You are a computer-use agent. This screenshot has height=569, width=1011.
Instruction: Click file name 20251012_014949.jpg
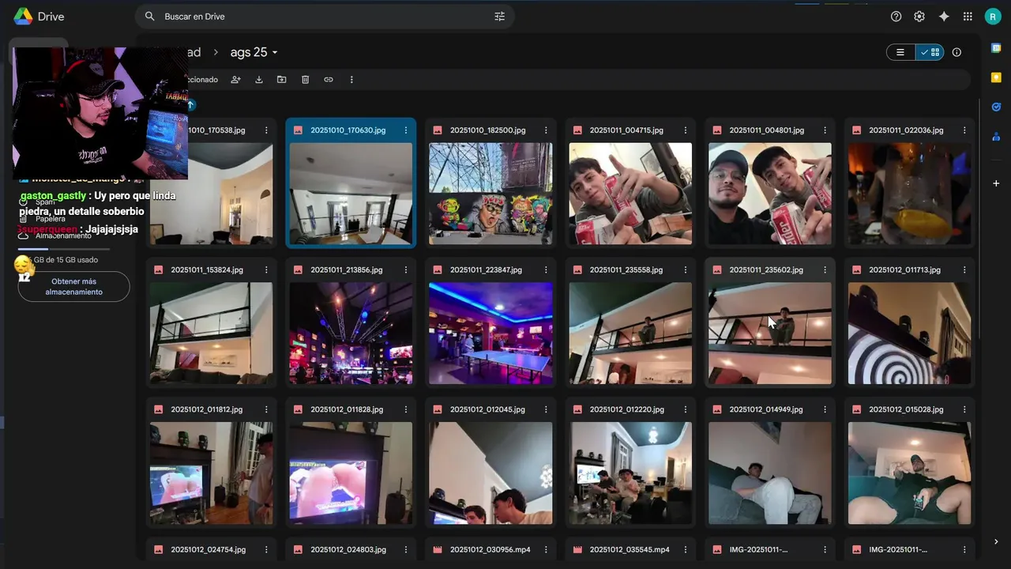coord(766,410)
